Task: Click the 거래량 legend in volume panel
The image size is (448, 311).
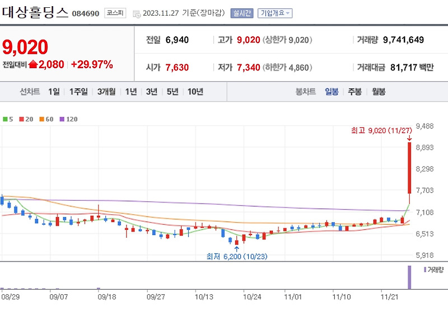Action: click(x=433, y=270)
